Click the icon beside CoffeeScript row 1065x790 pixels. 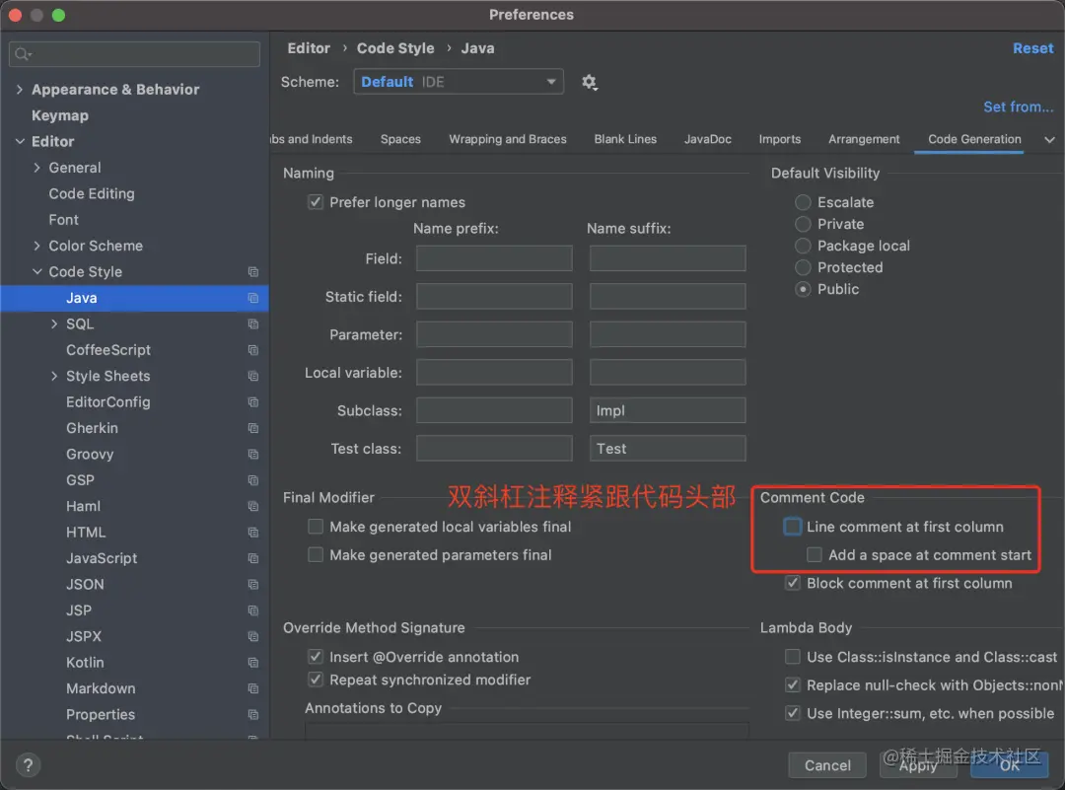[x=253, y=350]
